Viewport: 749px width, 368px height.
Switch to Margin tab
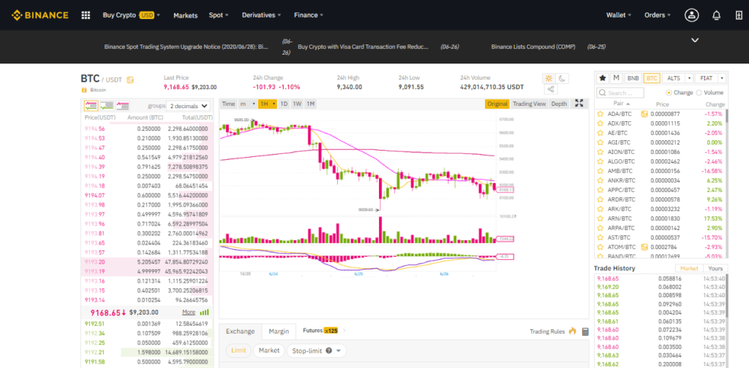pyautogui.click(x=279, y=331)
